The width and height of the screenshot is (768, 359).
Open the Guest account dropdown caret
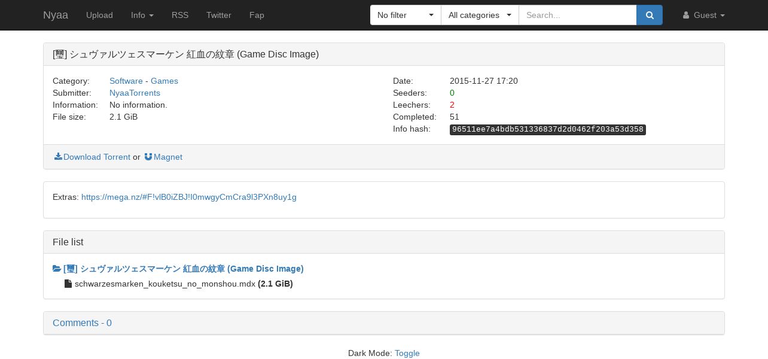(x=723, y=16)
